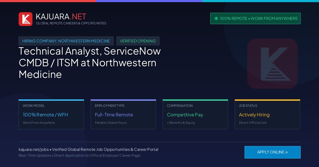The image size is (319, 167).
Task: Select the Employment Type card
Action: click(x=123, y=115)
